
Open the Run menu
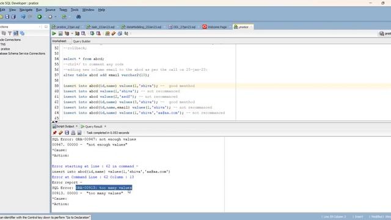click(x=39, y=10)
